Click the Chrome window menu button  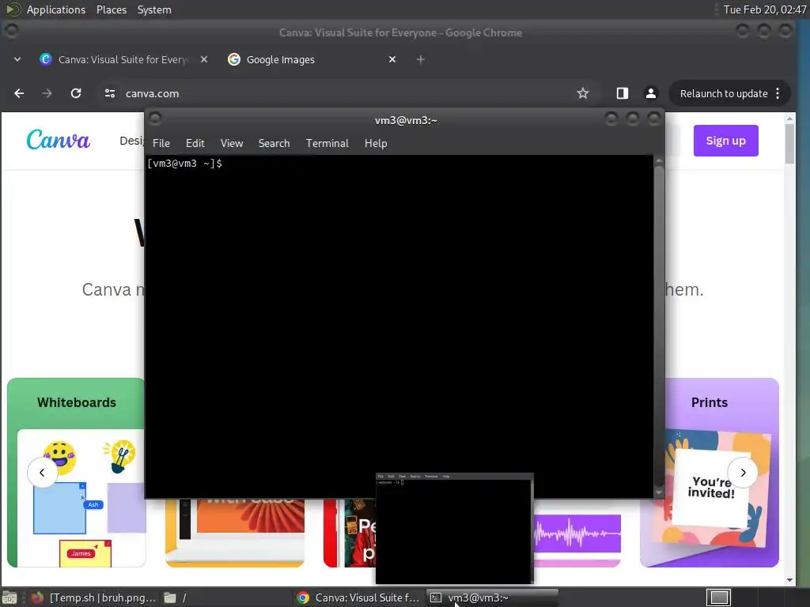coord(11,31)
